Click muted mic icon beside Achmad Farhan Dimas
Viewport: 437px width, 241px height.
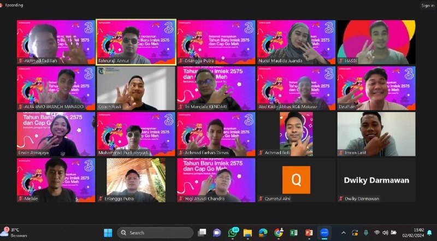click(181, 153)
